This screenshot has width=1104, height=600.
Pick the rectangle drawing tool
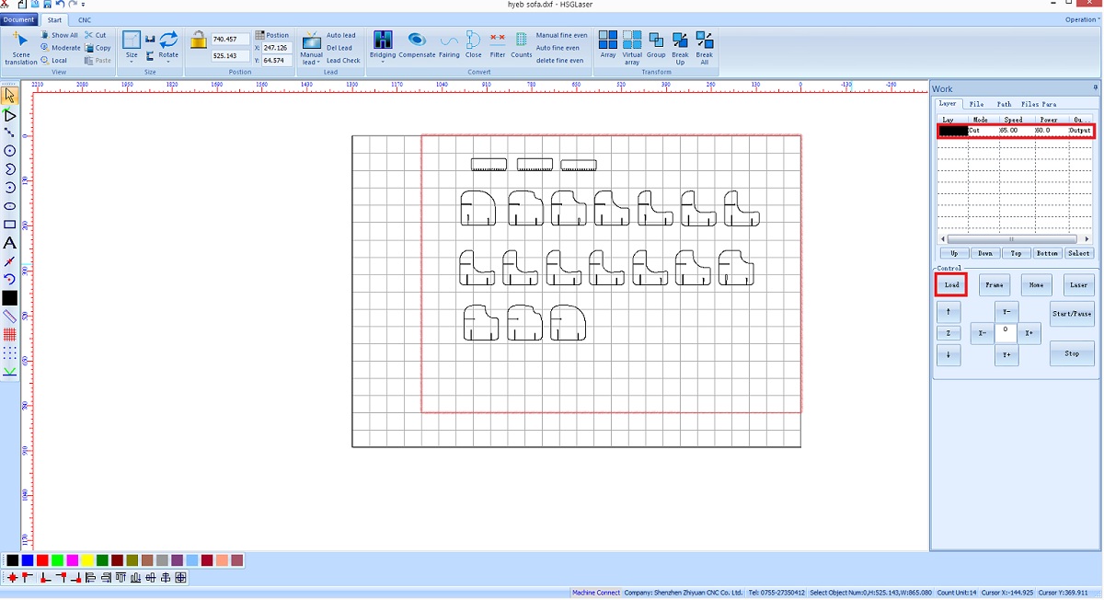point(9,225)
